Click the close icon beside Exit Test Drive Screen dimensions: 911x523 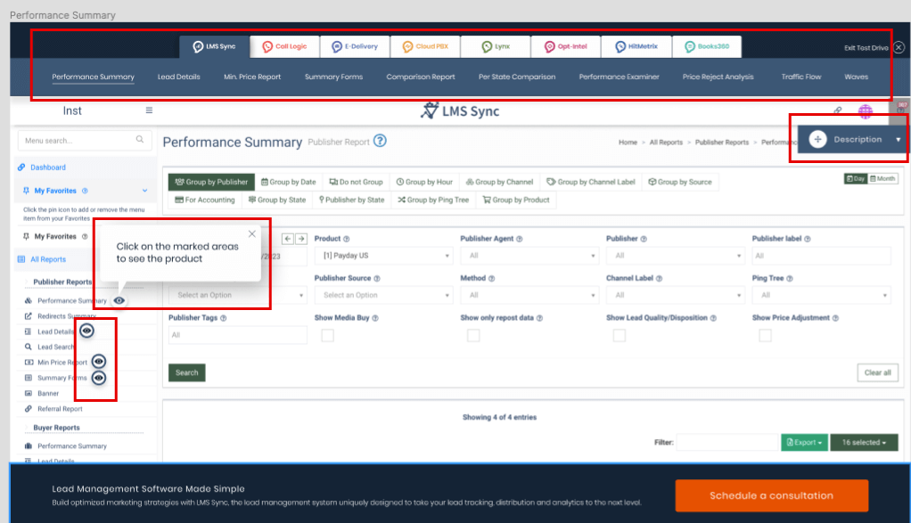[x=899, y=47]
